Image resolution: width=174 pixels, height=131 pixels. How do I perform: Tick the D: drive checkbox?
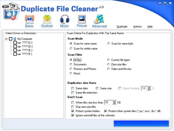point(15,46)
